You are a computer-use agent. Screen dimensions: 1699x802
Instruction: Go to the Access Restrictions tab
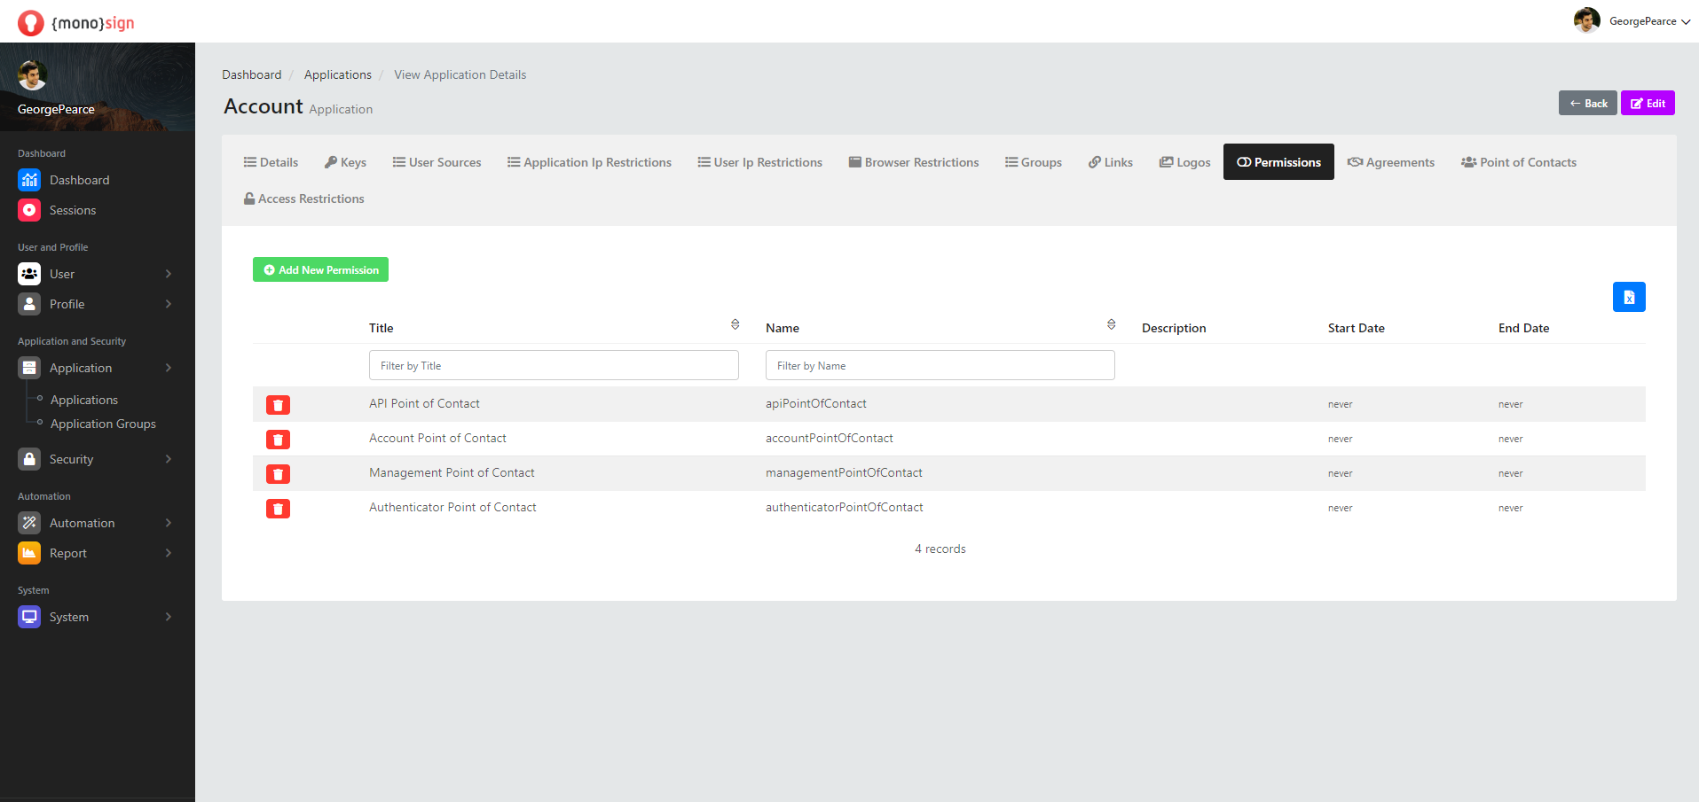303,199
